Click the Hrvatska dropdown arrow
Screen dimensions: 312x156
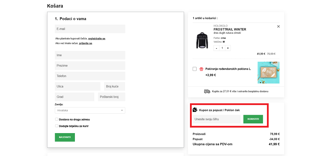[x=122, y=111]
